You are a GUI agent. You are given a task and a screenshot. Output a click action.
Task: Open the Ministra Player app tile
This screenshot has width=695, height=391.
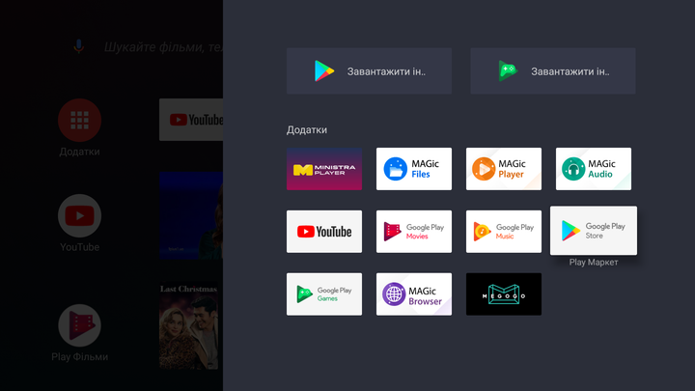coord(324,169)
